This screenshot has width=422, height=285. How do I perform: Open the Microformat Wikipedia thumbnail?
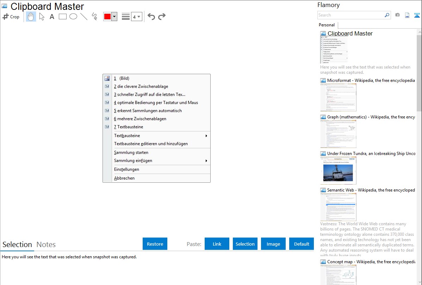(338, 97)
